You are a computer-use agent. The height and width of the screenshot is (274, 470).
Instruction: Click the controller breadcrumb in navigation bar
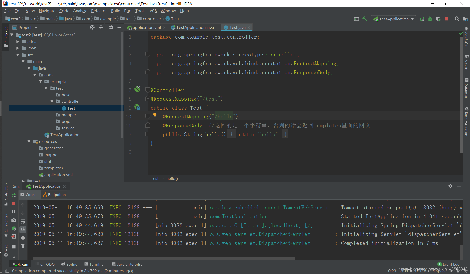pos(149,19)
